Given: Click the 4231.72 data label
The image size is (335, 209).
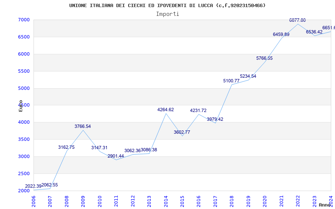Looking at the screenshot, I should coord(198,110).
